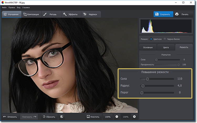197x123 pixels.
Task: Open the Ретушь brush tab
Action: tap(51, 14)
